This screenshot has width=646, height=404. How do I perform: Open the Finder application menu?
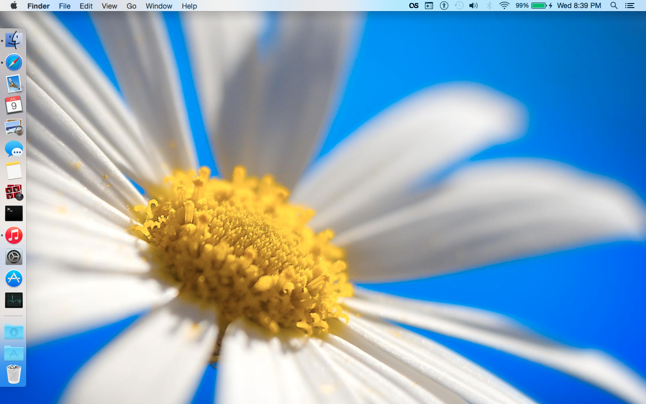pyautogui.click(x=38, y=6)
